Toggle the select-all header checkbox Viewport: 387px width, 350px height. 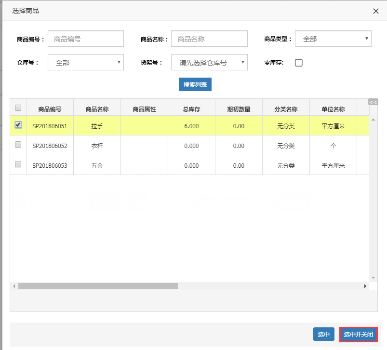point(18,108)
